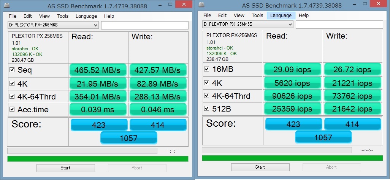Uncheck the 16MB test checkbox
The height and width of the screenshot is (180, 390).
[206, 69]
